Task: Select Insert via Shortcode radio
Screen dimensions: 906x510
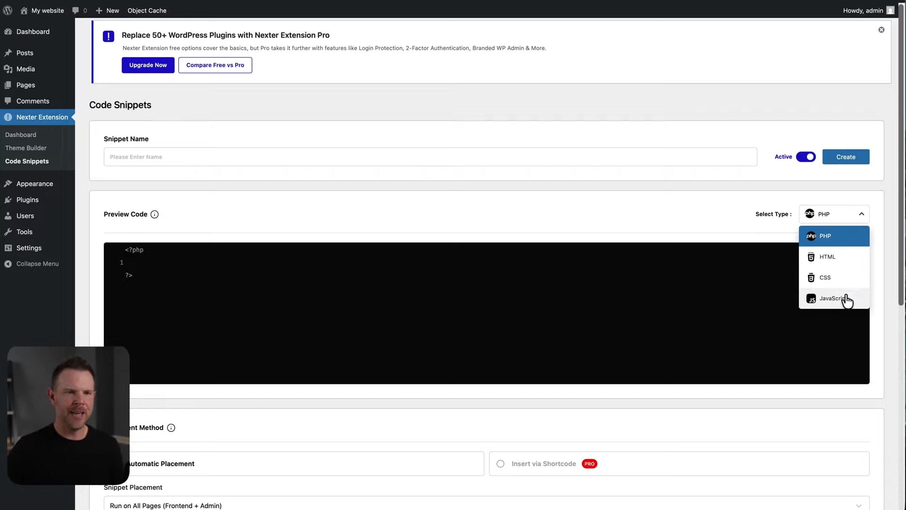Action: pyautogui.click(x=500, y=464)
